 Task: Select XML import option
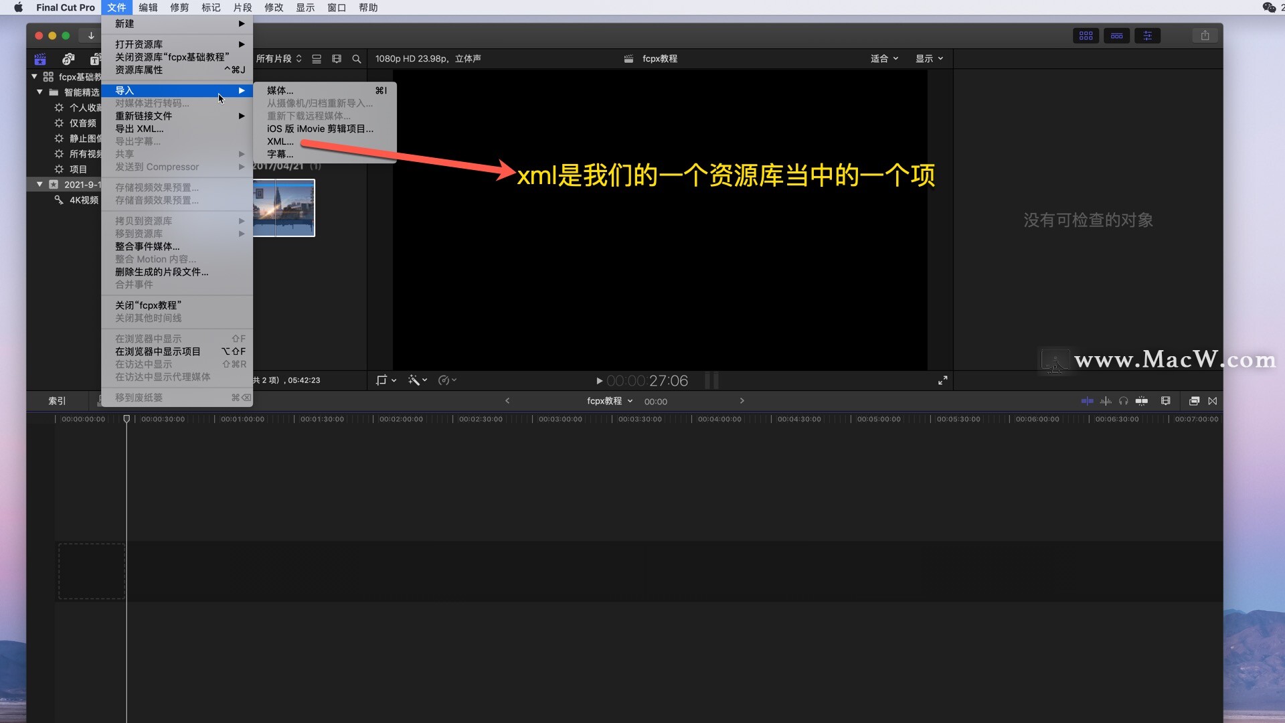coord(280,141)
